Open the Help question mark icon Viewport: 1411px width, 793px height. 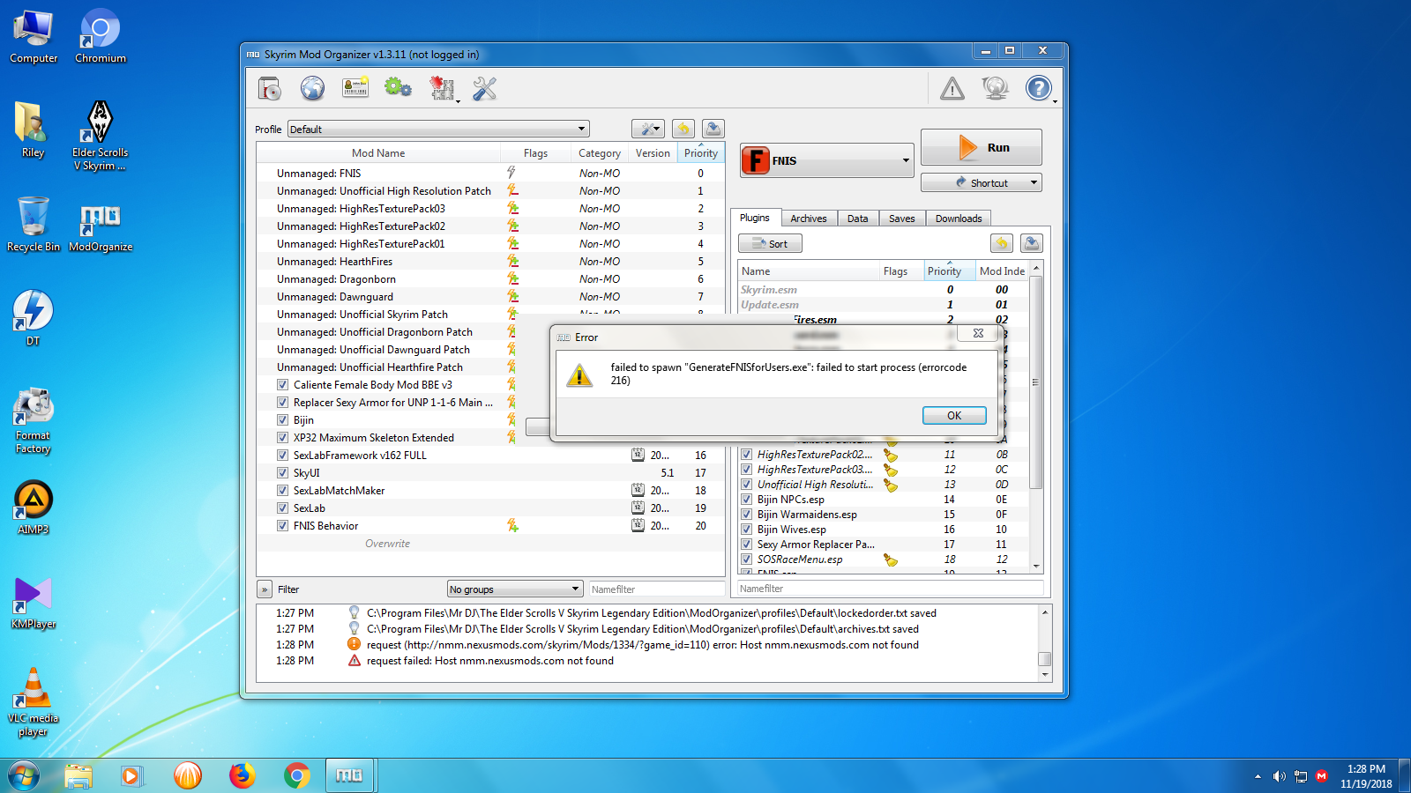(x=1039, y=88)
